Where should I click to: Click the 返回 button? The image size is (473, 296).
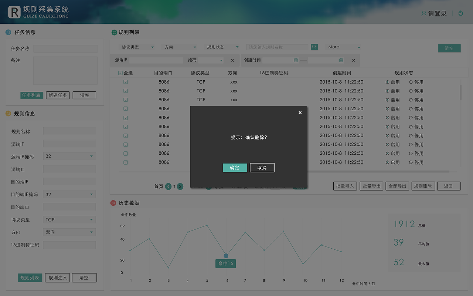click(x=449, y=186)
